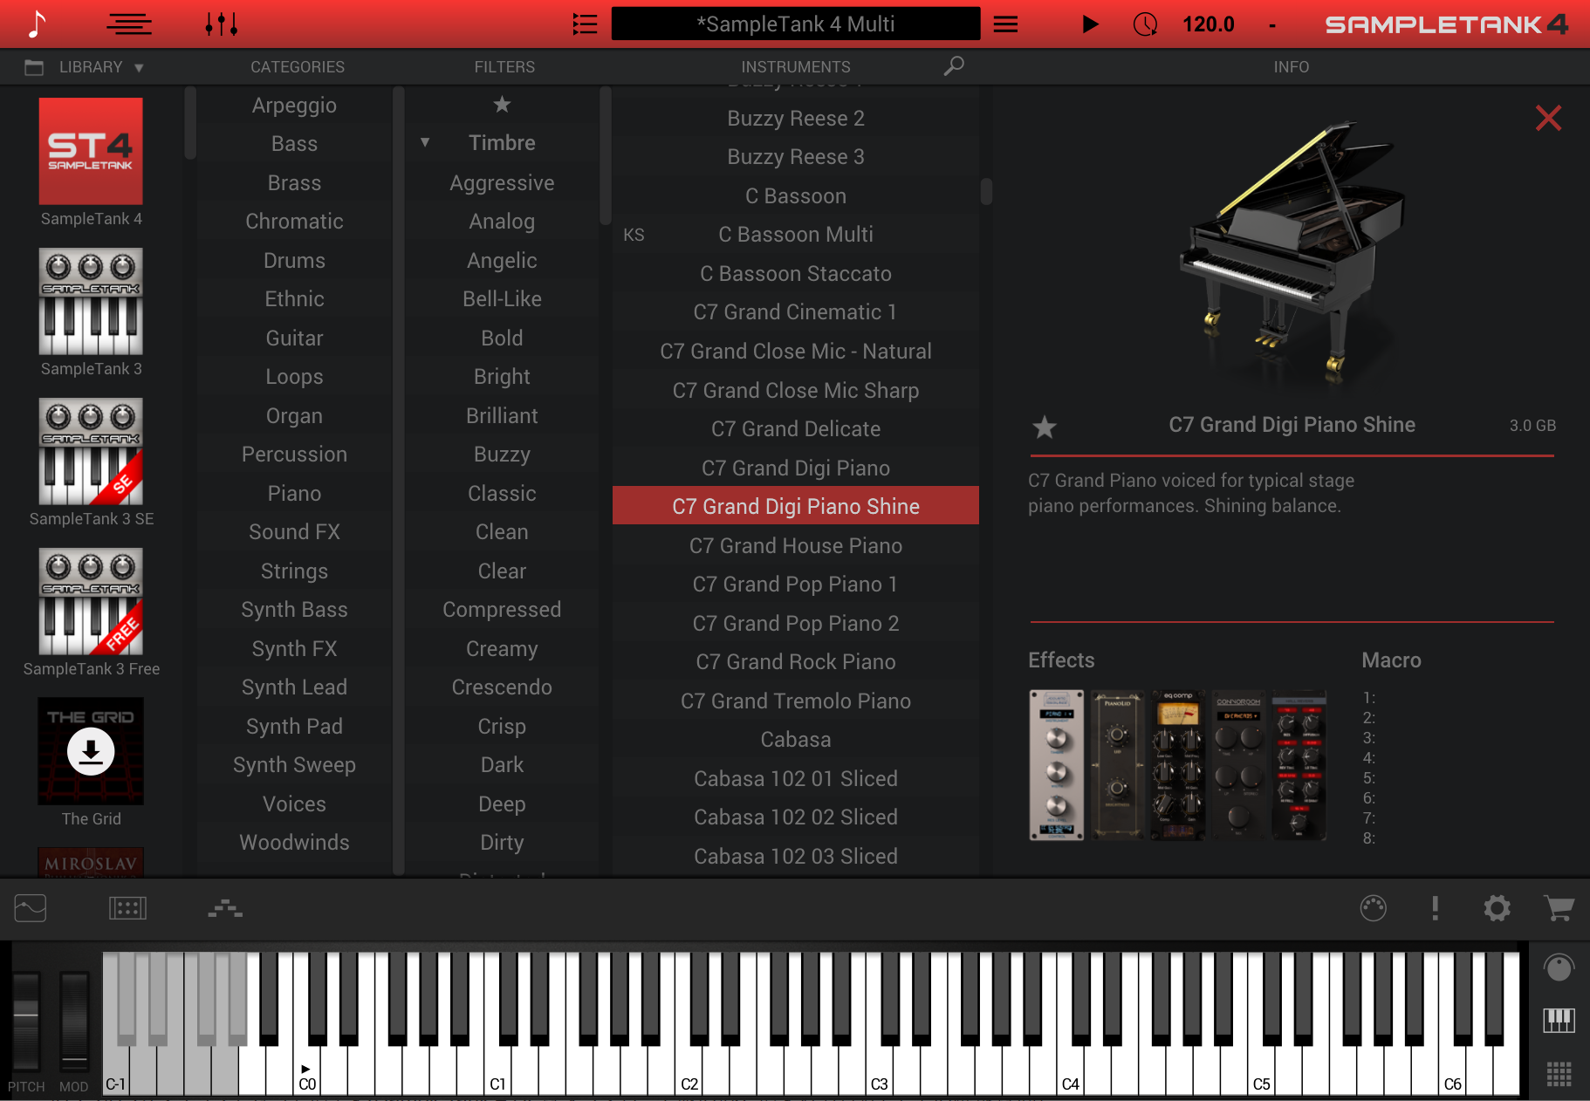Click the exclamation alert icon
The height and width of the screenshot is (1101, 1590).
1435,908
